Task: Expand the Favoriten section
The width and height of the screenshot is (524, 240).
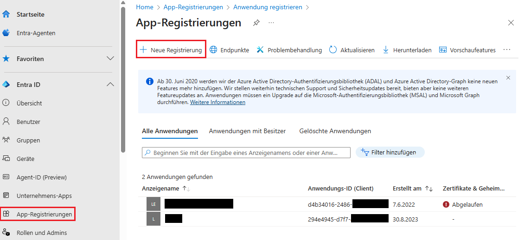Action: 110,59
